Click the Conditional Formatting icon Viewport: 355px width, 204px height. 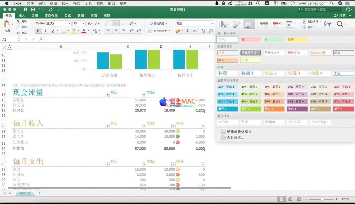click(224, 25)
